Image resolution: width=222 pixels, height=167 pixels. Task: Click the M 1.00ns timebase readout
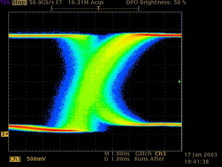[117, 154]
